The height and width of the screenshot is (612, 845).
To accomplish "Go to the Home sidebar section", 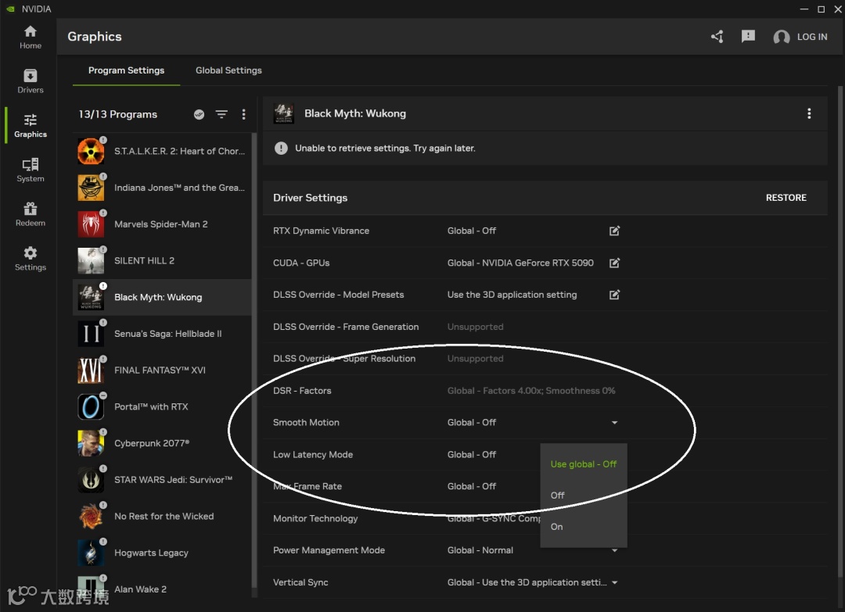I will pos(31,38).
